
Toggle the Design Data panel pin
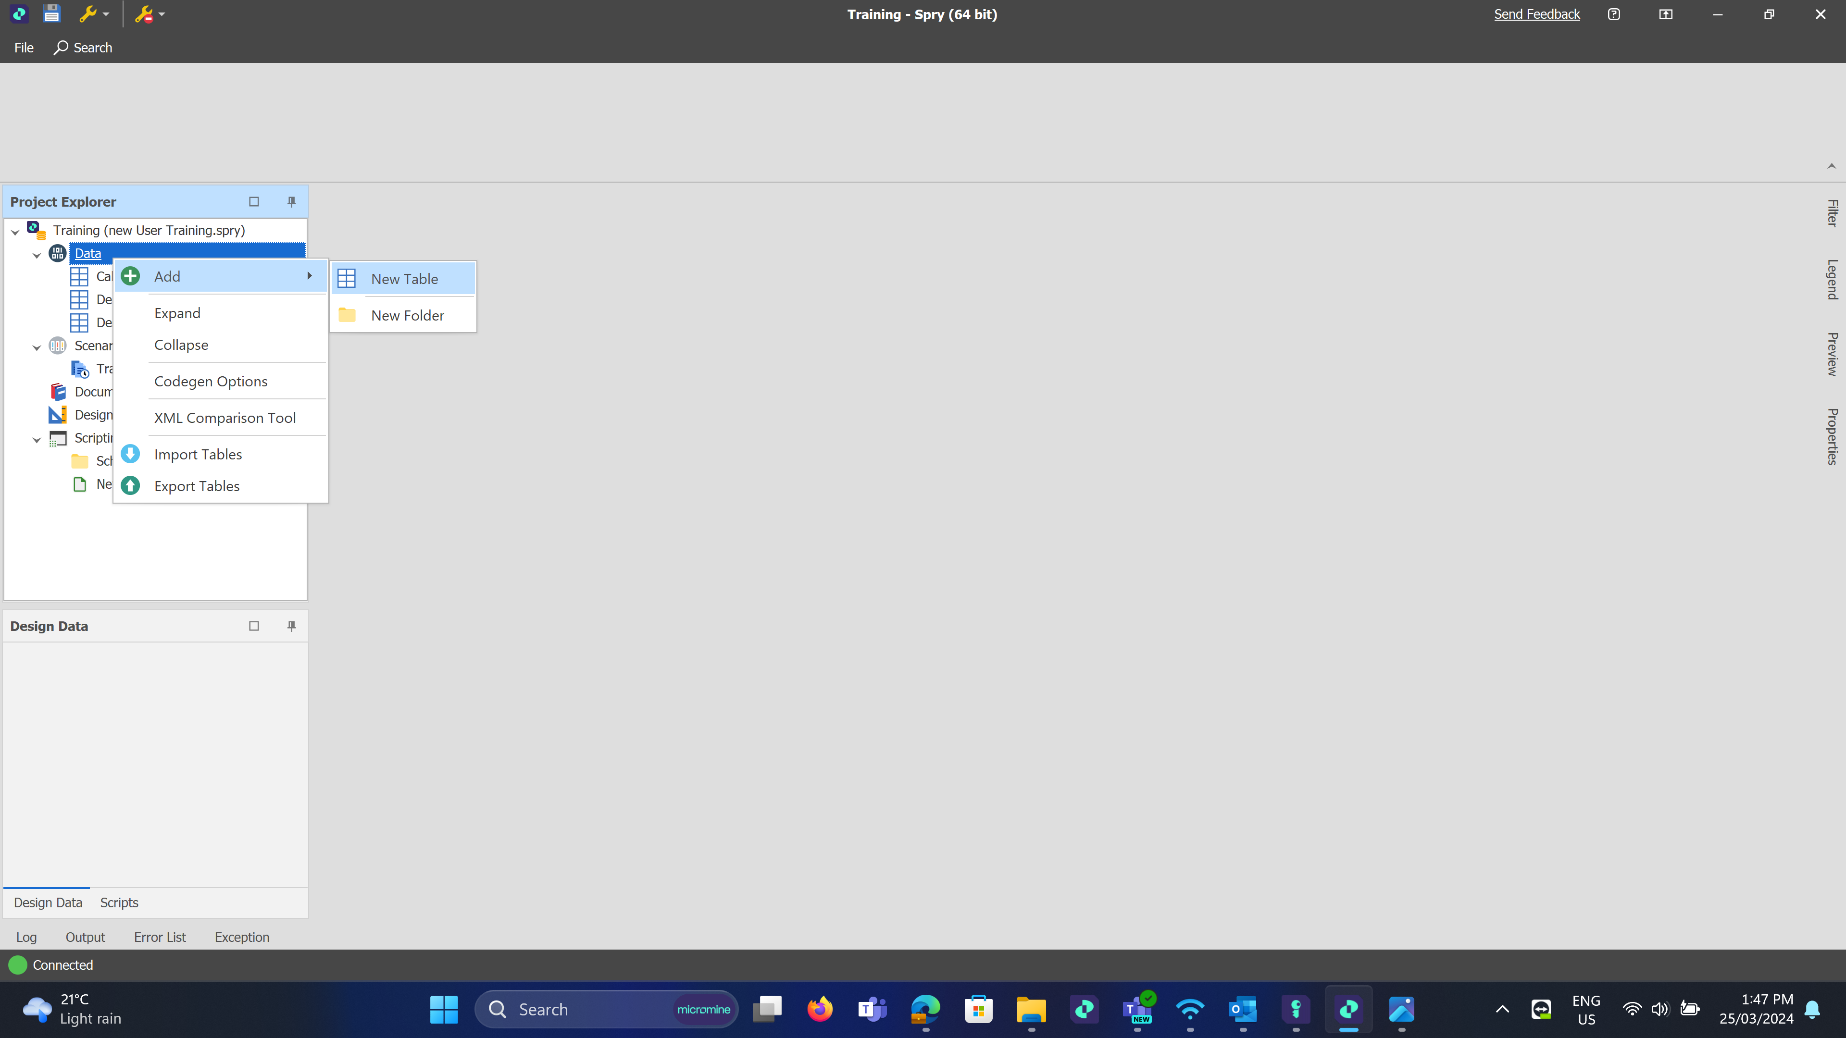point(291,625)
